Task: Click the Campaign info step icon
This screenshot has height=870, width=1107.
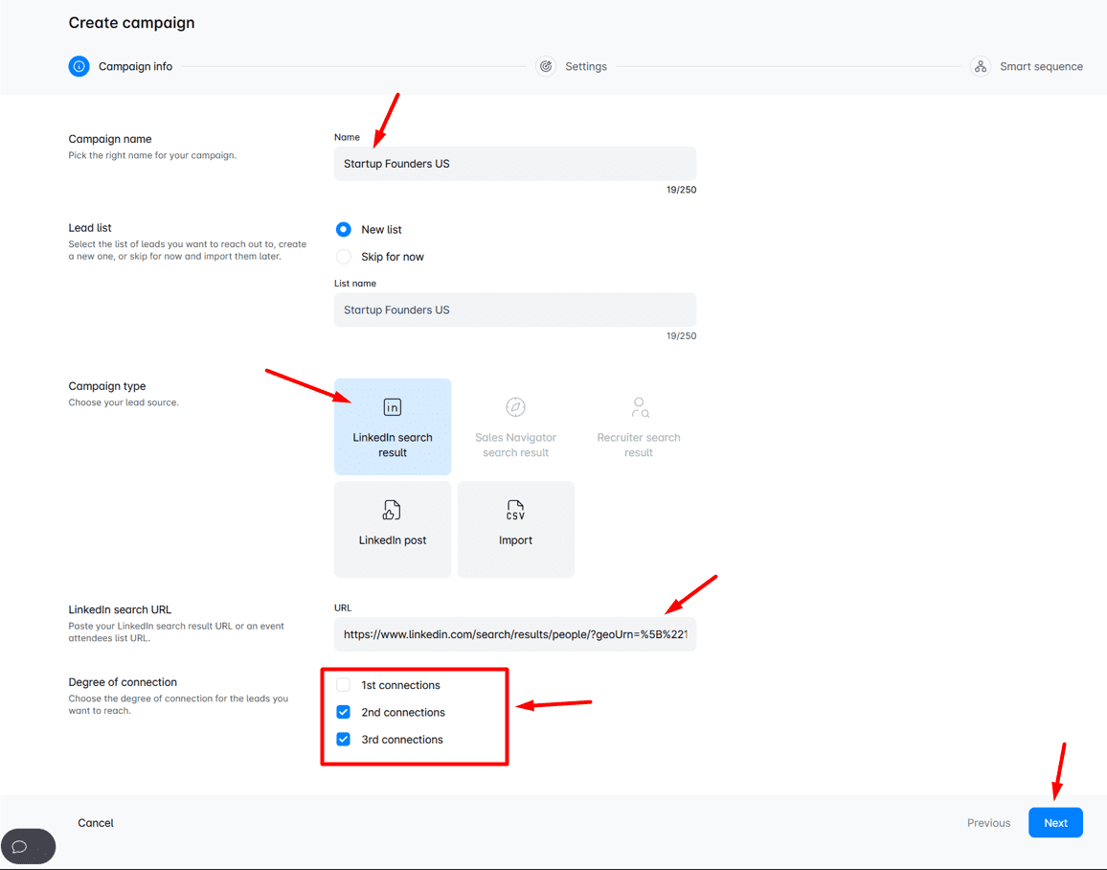Action: pos(79,66)
